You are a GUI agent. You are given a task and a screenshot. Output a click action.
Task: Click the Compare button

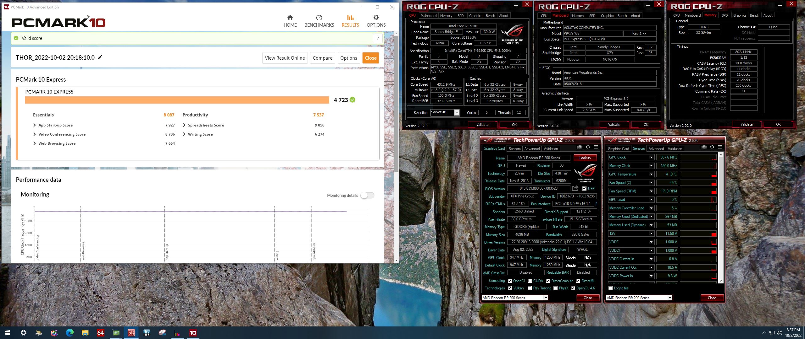pos(322,58)
